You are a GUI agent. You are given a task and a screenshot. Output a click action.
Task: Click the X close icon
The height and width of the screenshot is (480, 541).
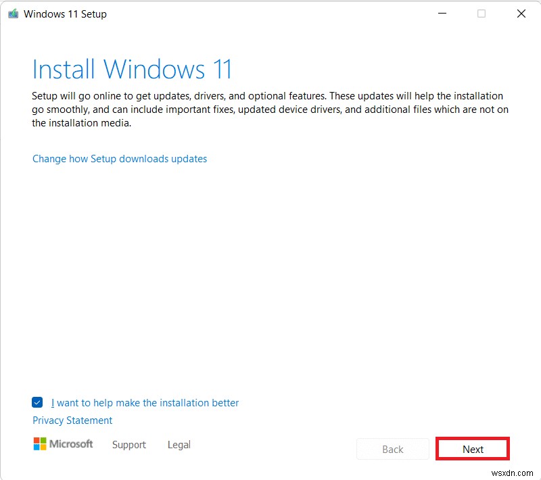[x=521, y=14]
